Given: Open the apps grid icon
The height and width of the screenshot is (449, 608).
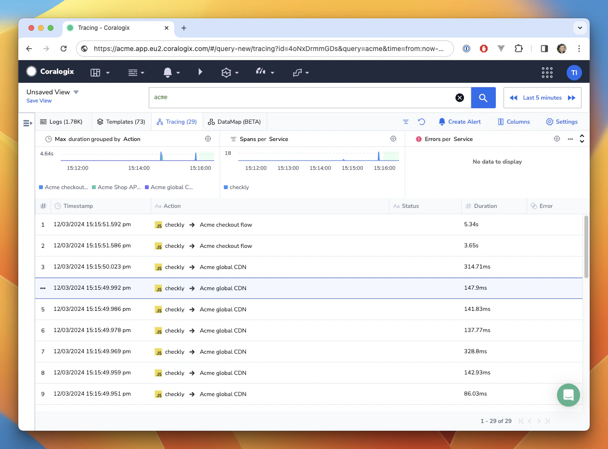Looking at the screenshot, I should pos(547,72).
